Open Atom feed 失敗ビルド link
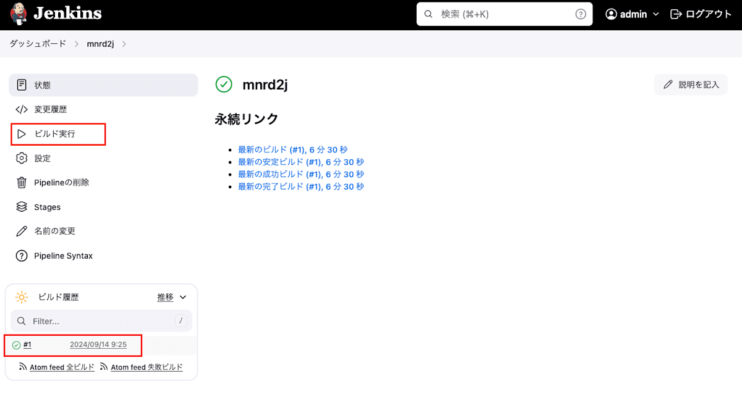Screen dimensions: 742x395 (147, 367)
